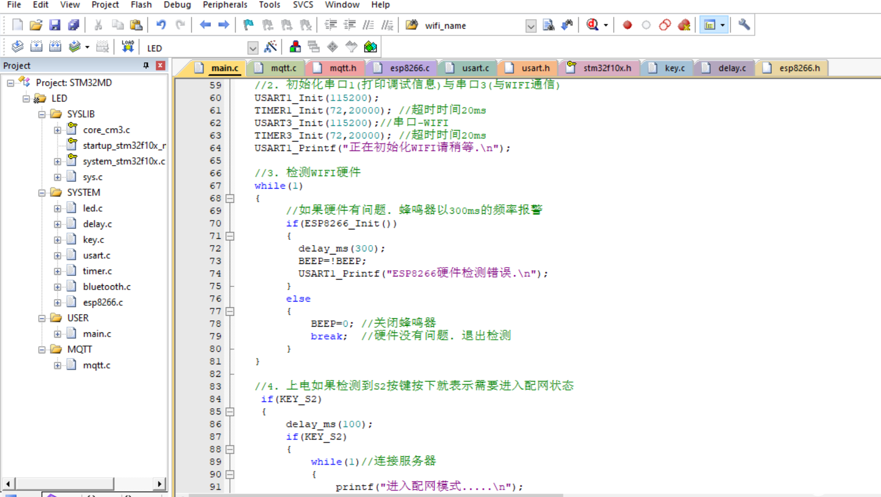The width and height of the screenshot is (881, 497).
Task: Open the wifi_name search dropdown
Action: (531, 26)
